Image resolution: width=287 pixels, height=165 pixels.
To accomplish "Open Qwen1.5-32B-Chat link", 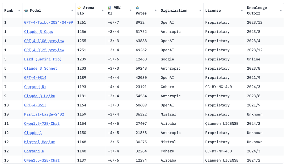I will [42, 160].
